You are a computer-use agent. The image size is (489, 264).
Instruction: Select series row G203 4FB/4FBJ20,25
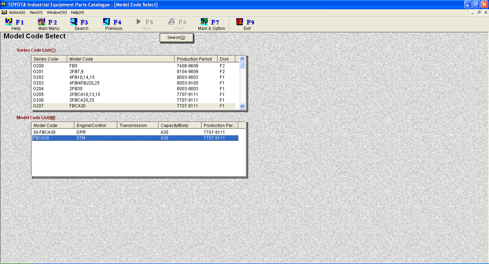pyautogui.click(x=134, y=83)
